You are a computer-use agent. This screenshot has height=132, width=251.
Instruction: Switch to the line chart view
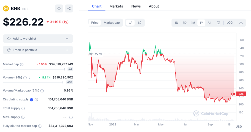[130, 23]
